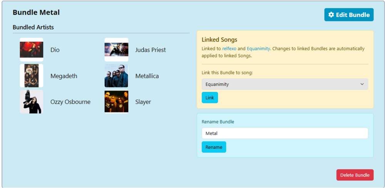Select the Megadeth band photo

click(x=32, y=76)
